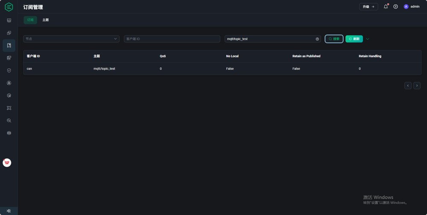Open the 节点 node dropdown
The height and width of the screenshot is (215, 427).
tap(71, 39)
